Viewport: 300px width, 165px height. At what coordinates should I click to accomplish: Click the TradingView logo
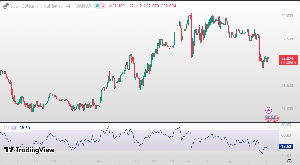click(29, 150)
